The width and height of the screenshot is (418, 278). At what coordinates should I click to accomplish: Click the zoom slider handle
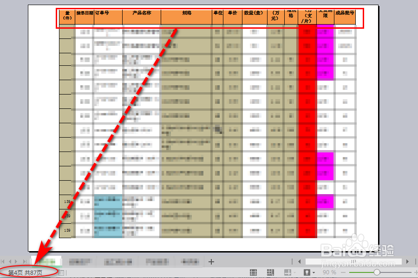click(377, 272)
